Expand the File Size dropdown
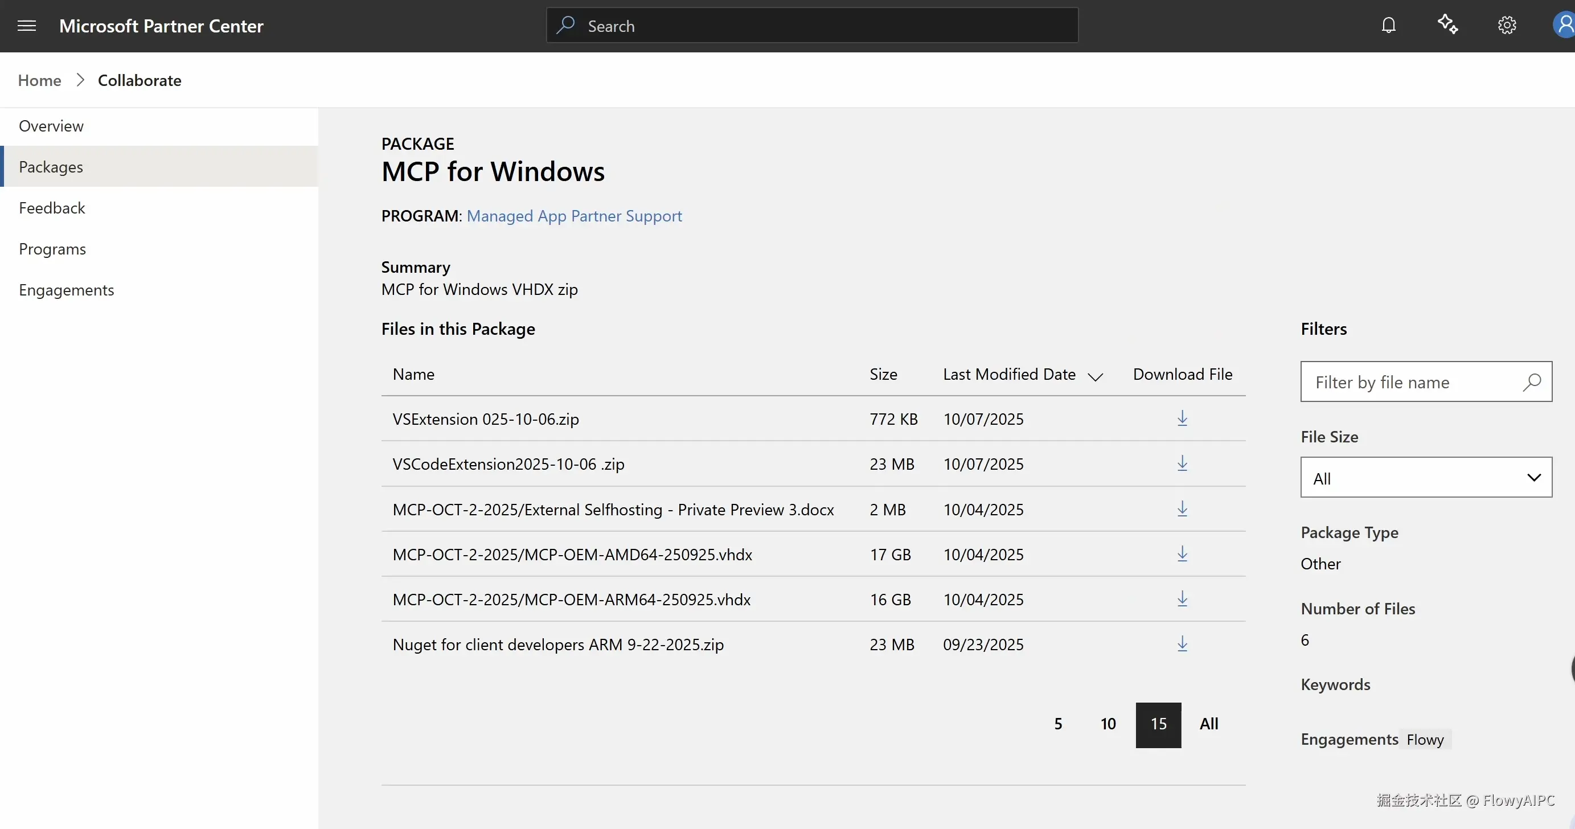Image resolution: width=1575 pixels, height=829 pixels. tap(1426, 478)
